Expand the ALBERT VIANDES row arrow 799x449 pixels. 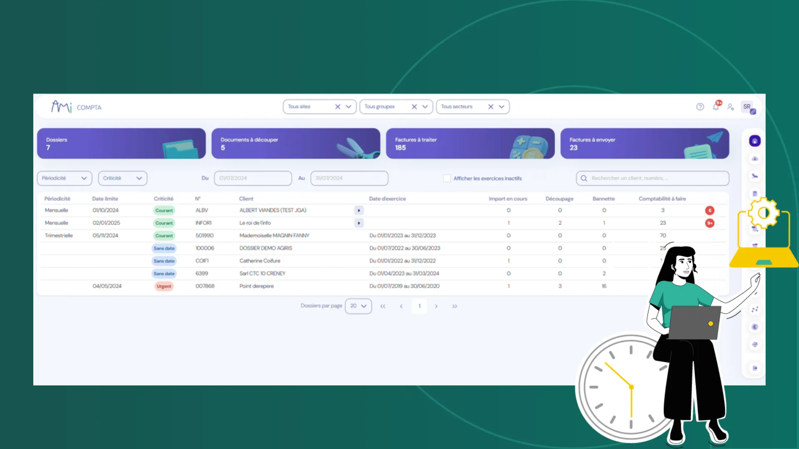(359, 210)
